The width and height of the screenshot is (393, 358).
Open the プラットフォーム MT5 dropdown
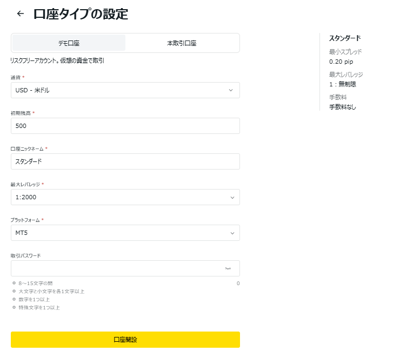pos(125,233)
